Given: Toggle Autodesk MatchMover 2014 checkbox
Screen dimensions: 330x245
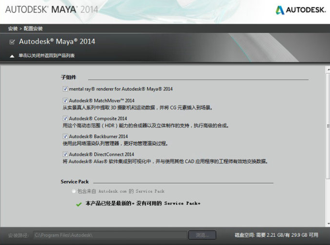Looking at the screenshot, I should pos(65,101).
